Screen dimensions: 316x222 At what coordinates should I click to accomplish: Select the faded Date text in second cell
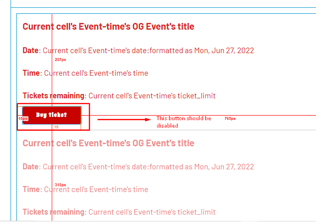click(x=138, y=166)
